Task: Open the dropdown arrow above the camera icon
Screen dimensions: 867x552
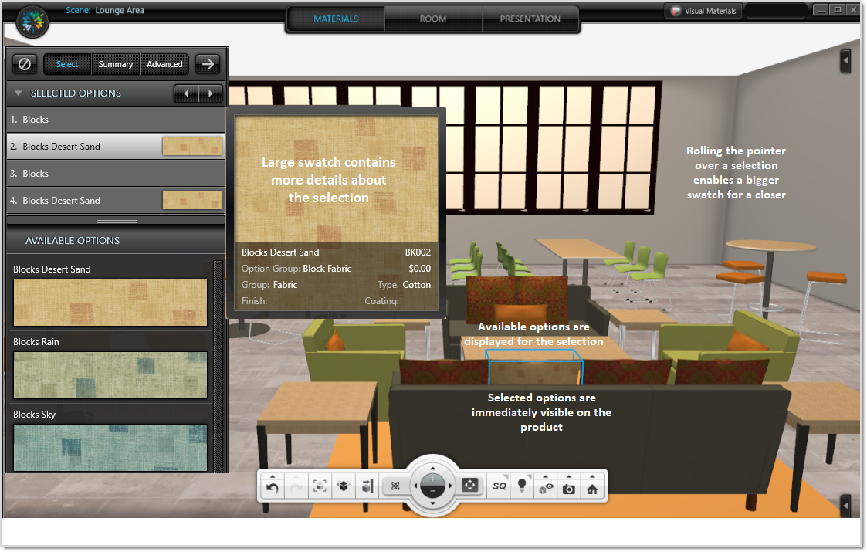Action: click(568, 476)
